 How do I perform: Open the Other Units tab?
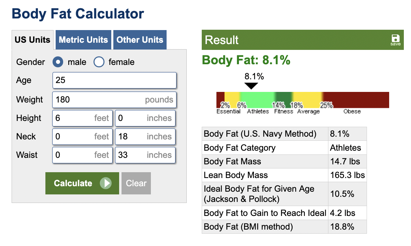(x=140, y=40)
